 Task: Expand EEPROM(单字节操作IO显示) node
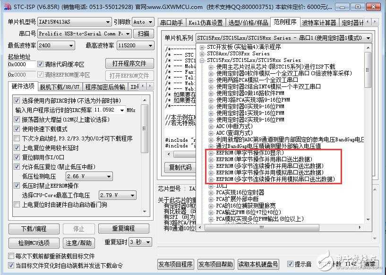click(x=211, y=153)
